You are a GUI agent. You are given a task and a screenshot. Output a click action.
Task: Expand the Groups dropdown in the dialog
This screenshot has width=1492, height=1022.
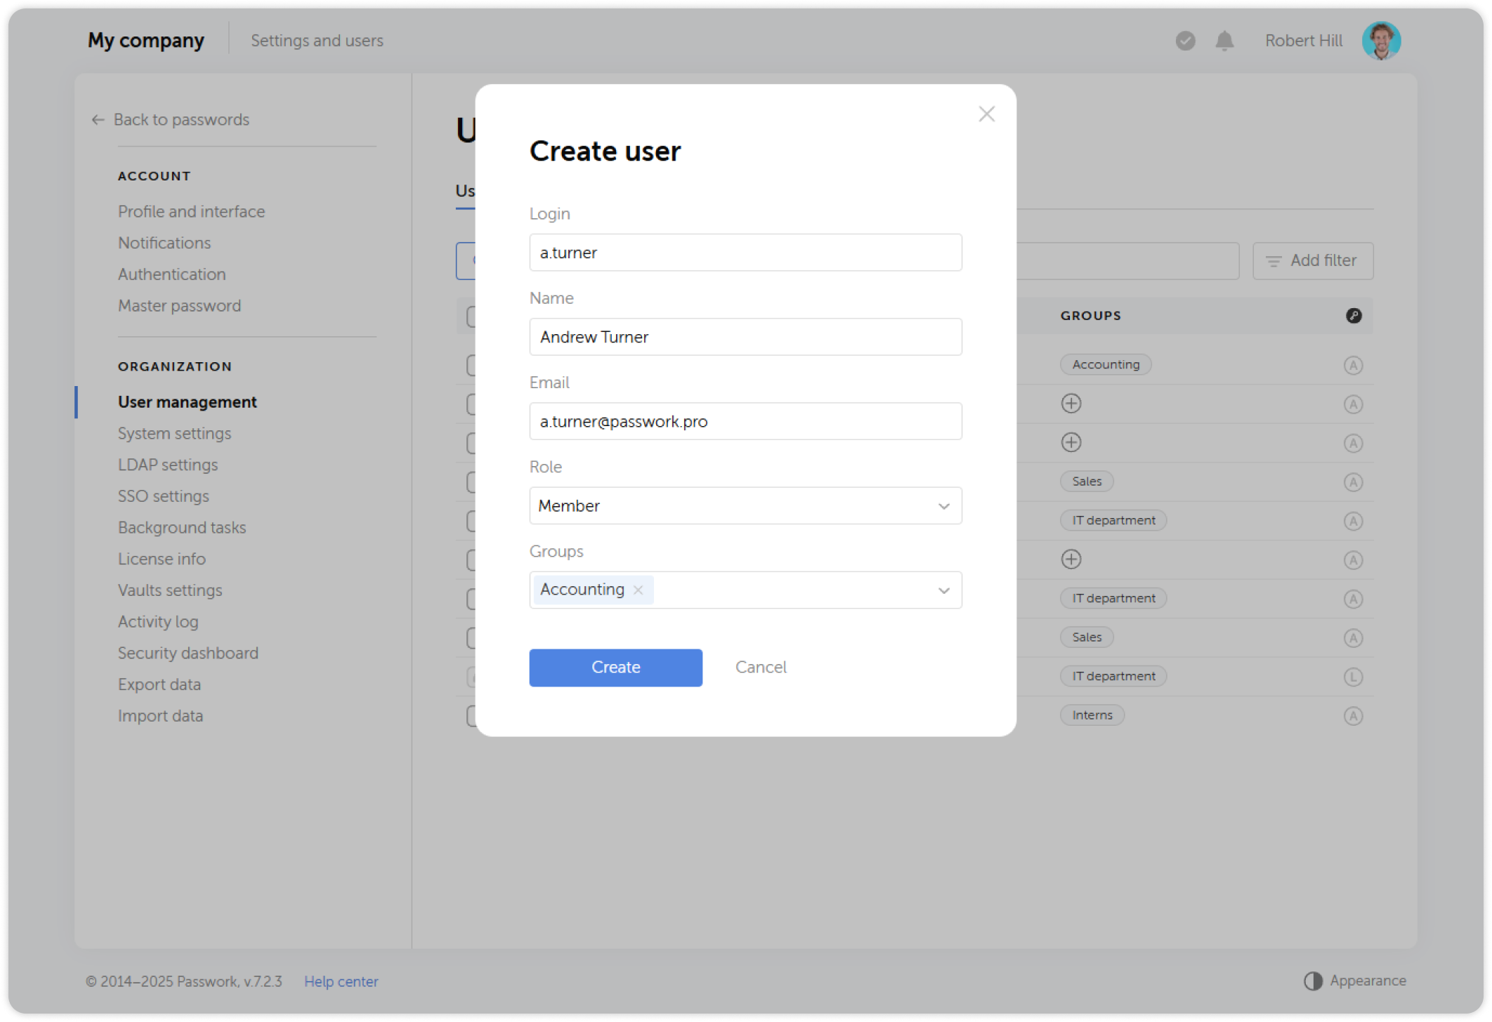pyautogui.click(x=944, y=590)
